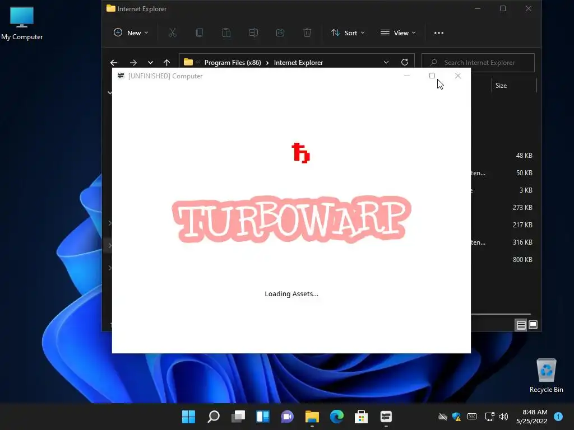Open the network tray icon
Image resolution: width=574 pixels, height=430 pixels.
click(x=489, y=417)
